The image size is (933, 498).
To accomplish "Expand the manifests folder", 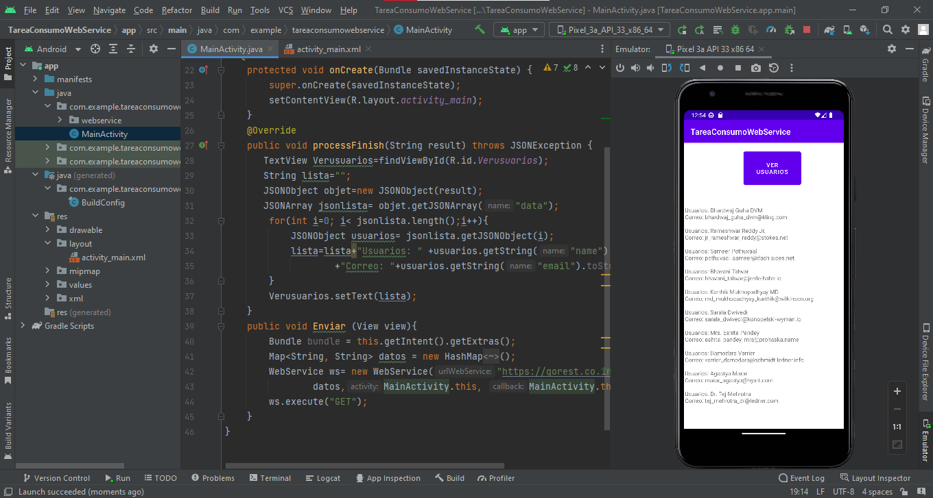I will point(36,79).
